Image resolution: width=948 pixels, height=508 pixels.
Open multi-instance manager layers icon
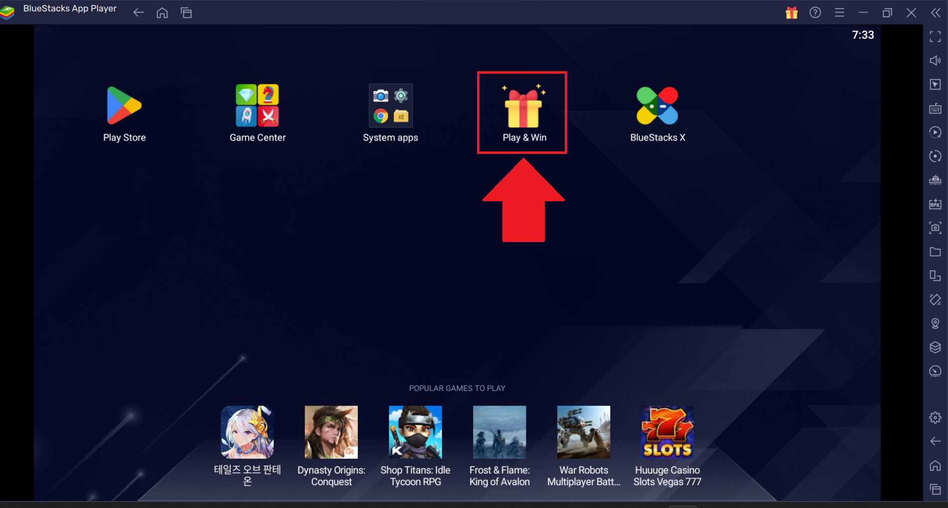(935, 347)
